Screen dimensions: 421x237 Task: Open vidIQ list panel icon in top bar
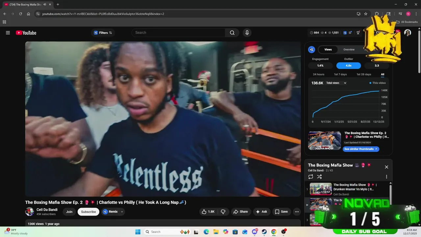click(350, 33)
